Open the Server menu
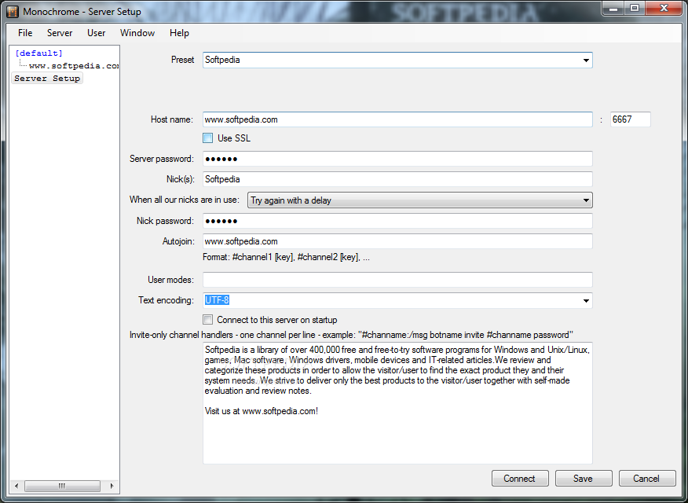This screenshot has height=503, width=688. pos(60,33)
